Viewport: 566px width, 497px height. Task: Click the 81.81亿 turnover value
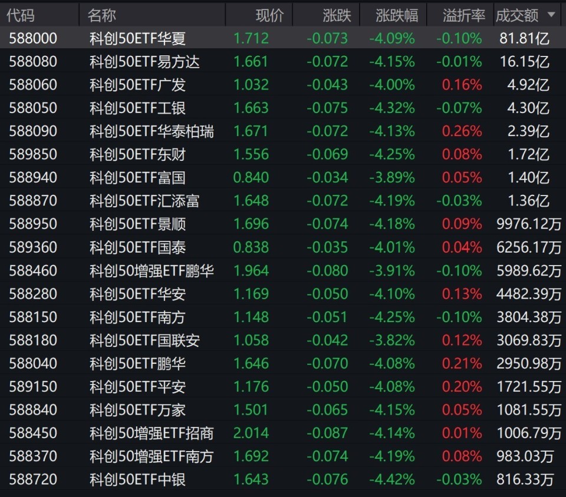(525, 38)
